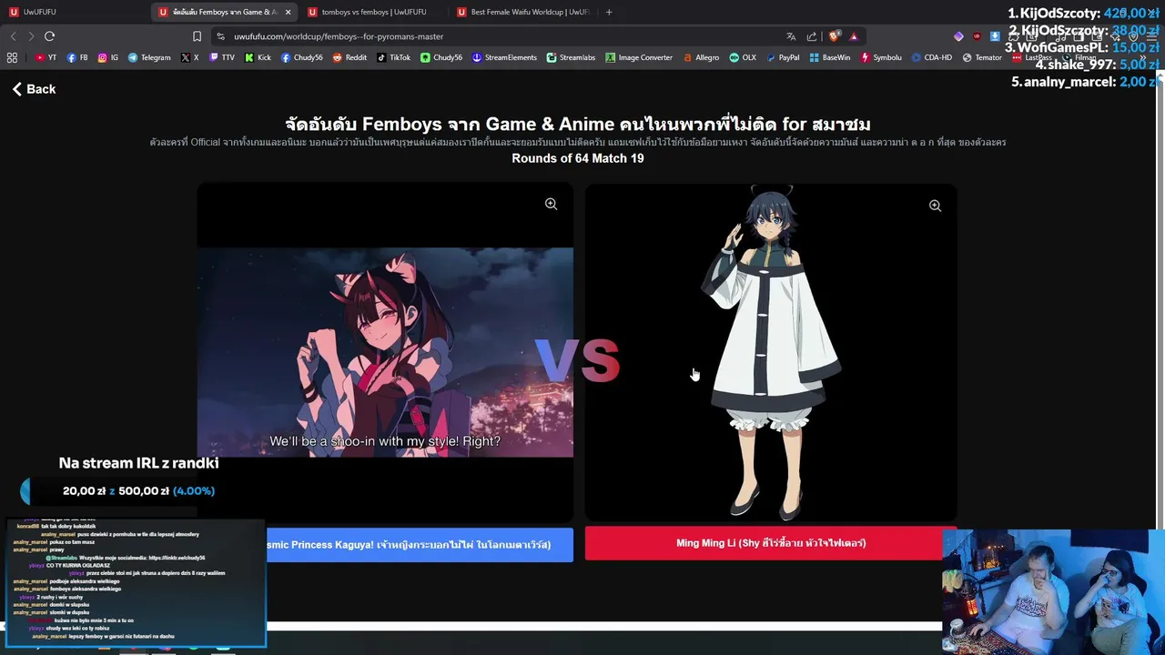Open the X bookmark
The width and height of the screenshot is (1165, 655).
pyautogui.click(x=189, y=57)
